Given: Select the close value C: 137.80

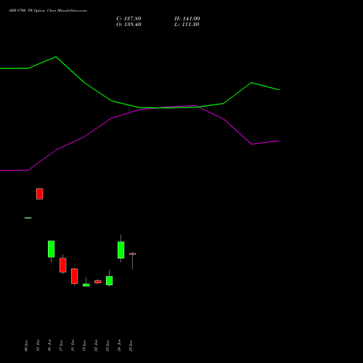Looking at the screenshot, I should coord(129,19).
